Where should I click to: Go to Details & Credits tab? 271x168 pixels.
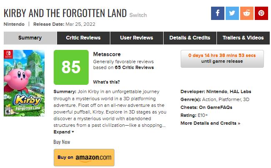click(x=190, y=38)
